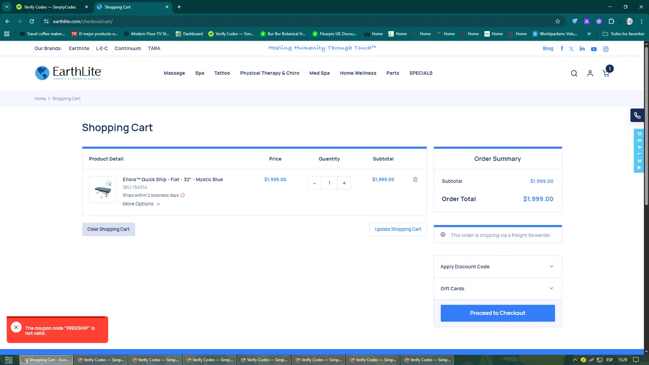The width and height of the screenshot is (649, 365).
Task: Open Physical Therapy & Chiro menu
Action: [x=270, y=73]
